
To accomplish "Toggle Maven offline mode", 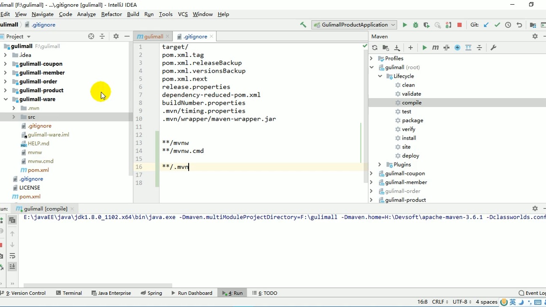I will [446, 48].
